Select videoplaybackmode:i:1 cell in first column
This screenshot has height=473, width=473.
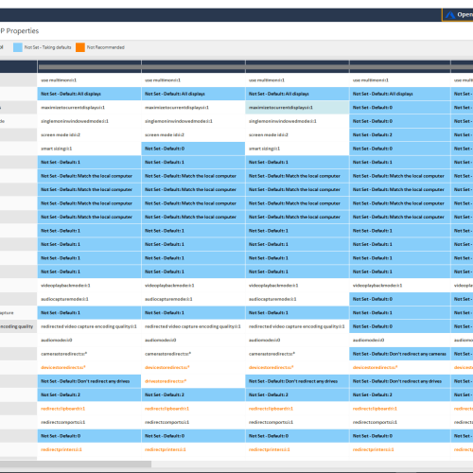(89, 286)
